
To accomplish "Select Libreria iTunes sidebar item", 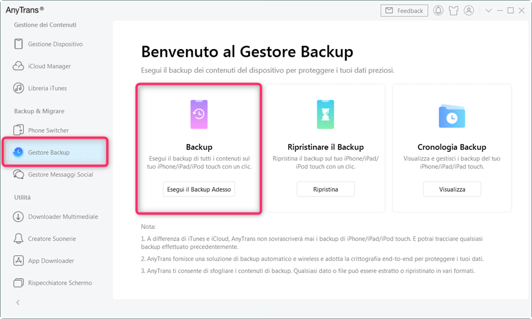I will click(x=55, y=88).
